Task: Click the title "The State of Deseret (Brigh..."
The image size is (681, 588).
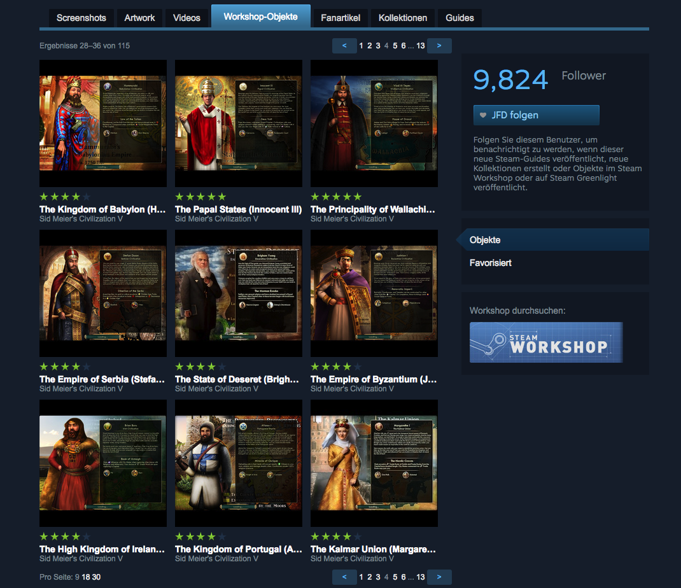Action: click(x=237, y=379)
